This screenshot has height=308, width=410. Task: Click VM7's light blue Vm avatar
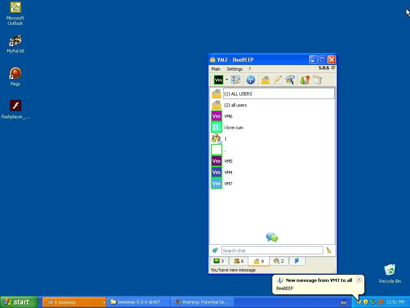(x=217, y=184)
